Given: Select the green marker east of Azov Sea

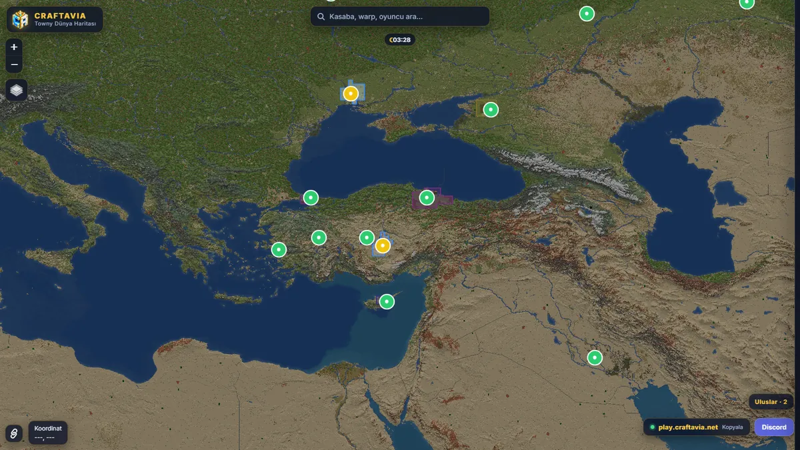Looking at the screenshot, I should (x=491, y=109).
